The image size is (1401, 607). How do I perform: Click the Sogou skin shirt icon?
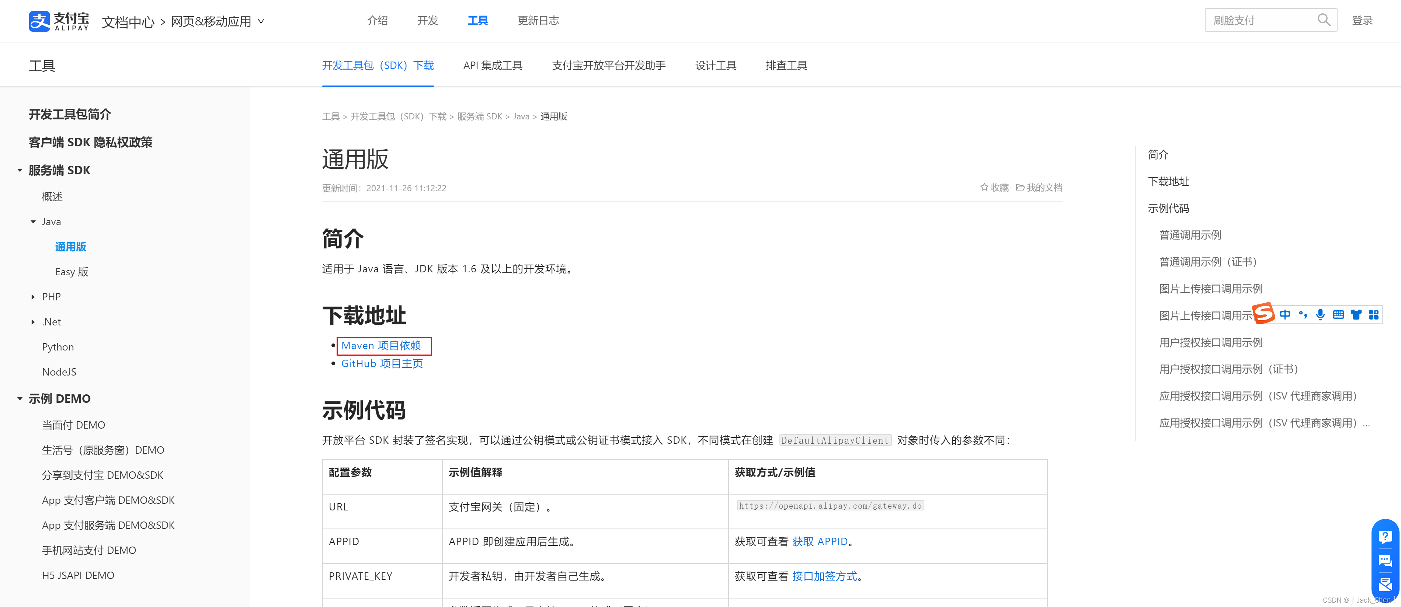1356,314
